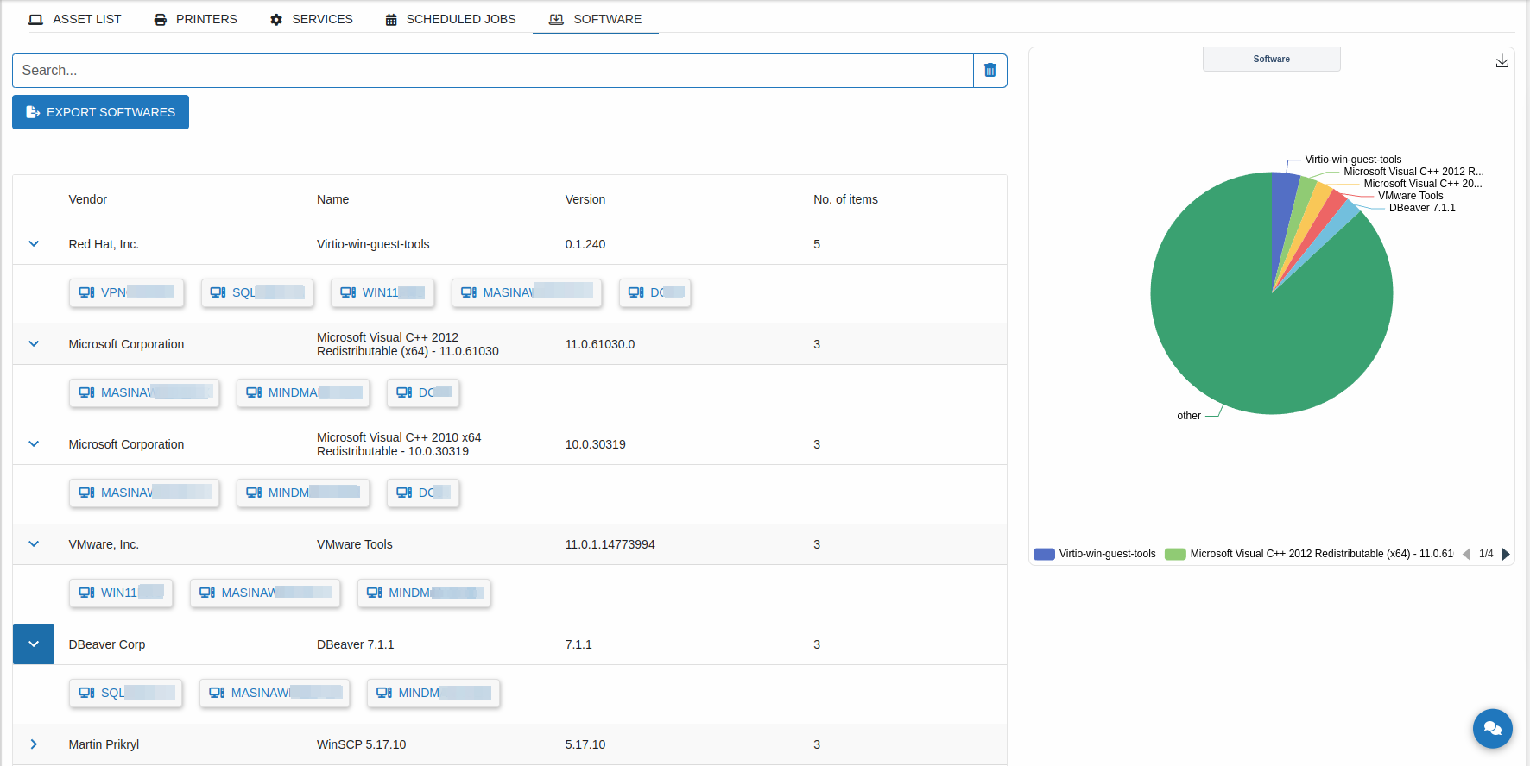Switch to the Asset List tab
The width and height of the screenshot is (1530, 766).
[75, 19]
